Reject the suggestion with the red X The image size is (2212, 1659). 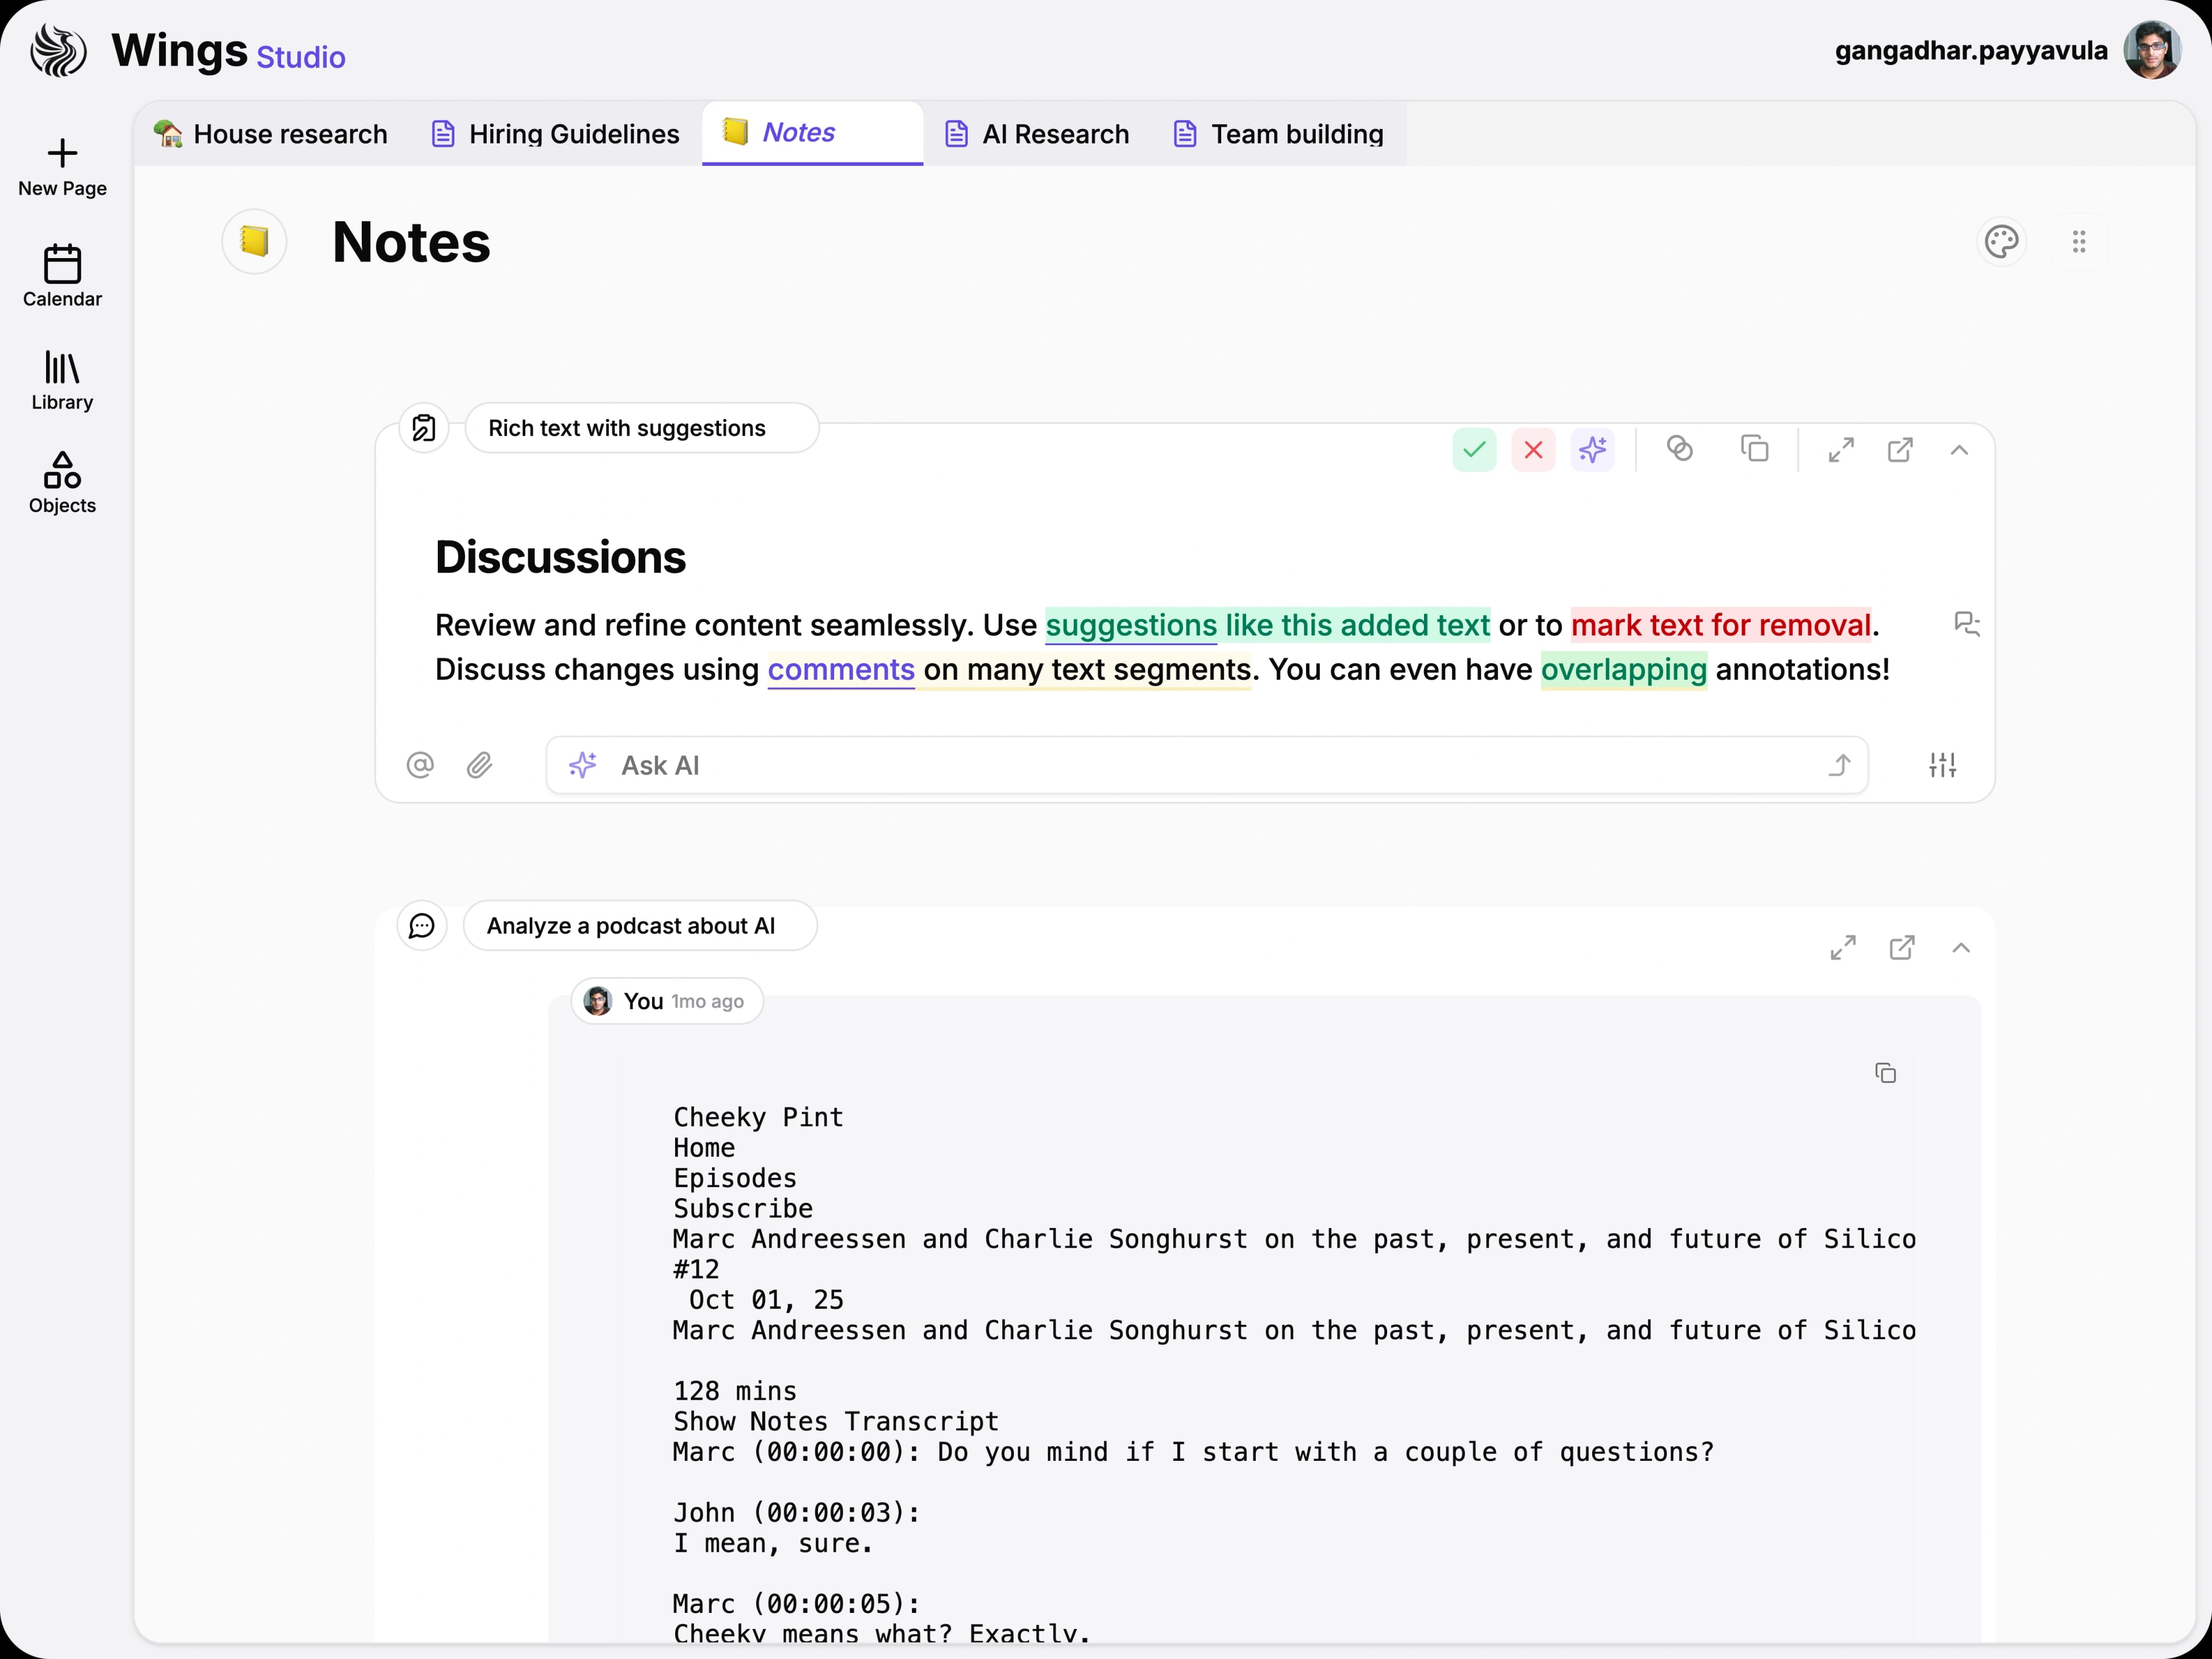click(1533, 450)
